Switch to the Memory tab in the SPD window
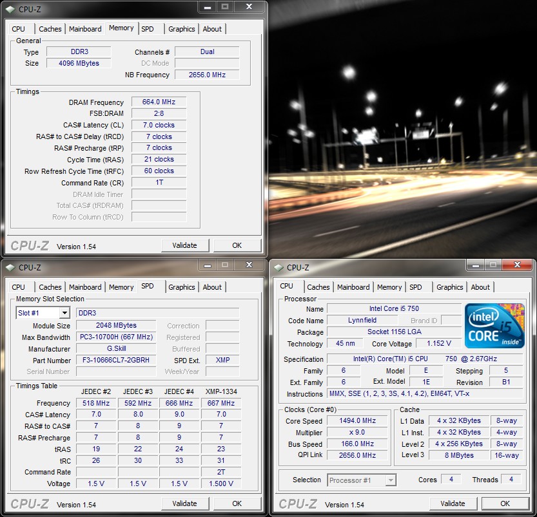 [x=121, y=287]
